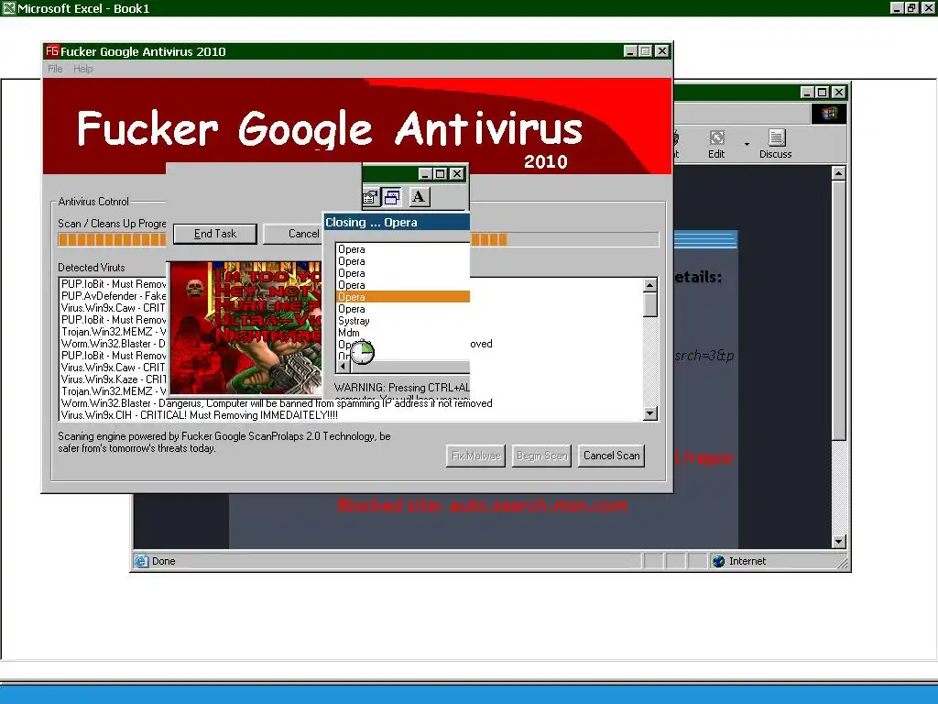Image resolution: width=938 pixels, height=704 pixels.
Task: Click the Fix Malwae button
Action: 475,456
